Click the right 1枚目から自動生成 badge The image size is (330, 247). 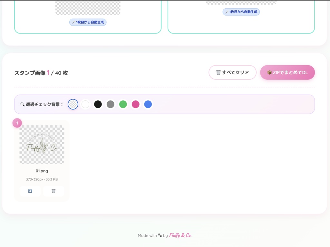point(241,12)
